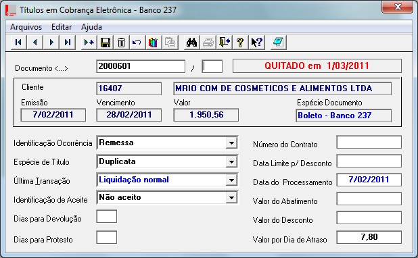
Task: Open the Editar menu
Action: (62, 27)
